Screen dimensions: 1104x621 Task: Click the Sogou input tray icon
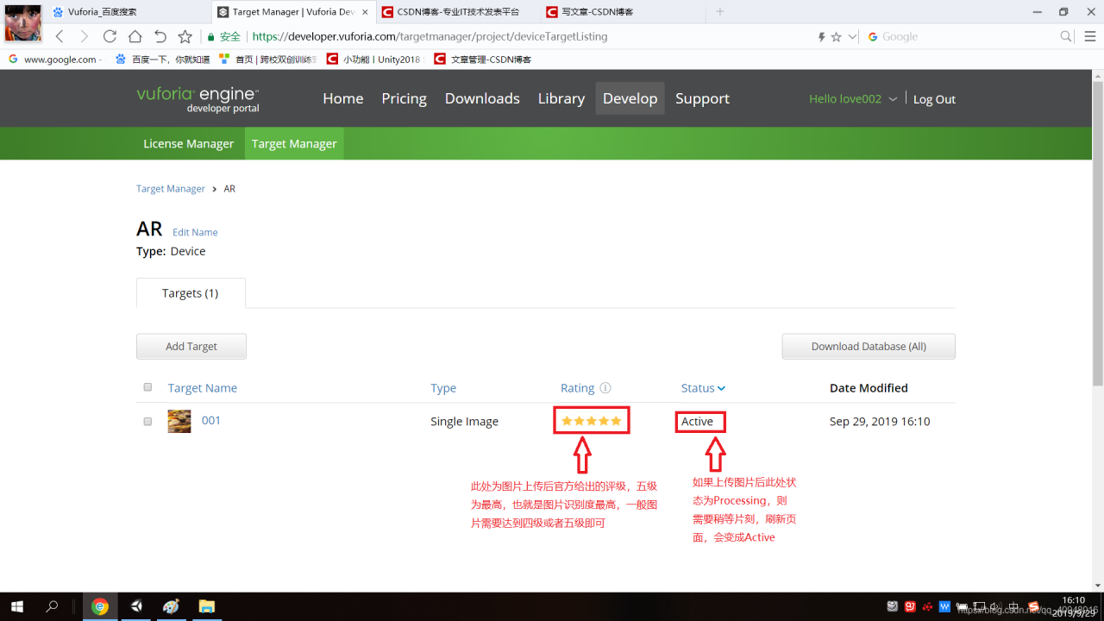pos(1033,606)
